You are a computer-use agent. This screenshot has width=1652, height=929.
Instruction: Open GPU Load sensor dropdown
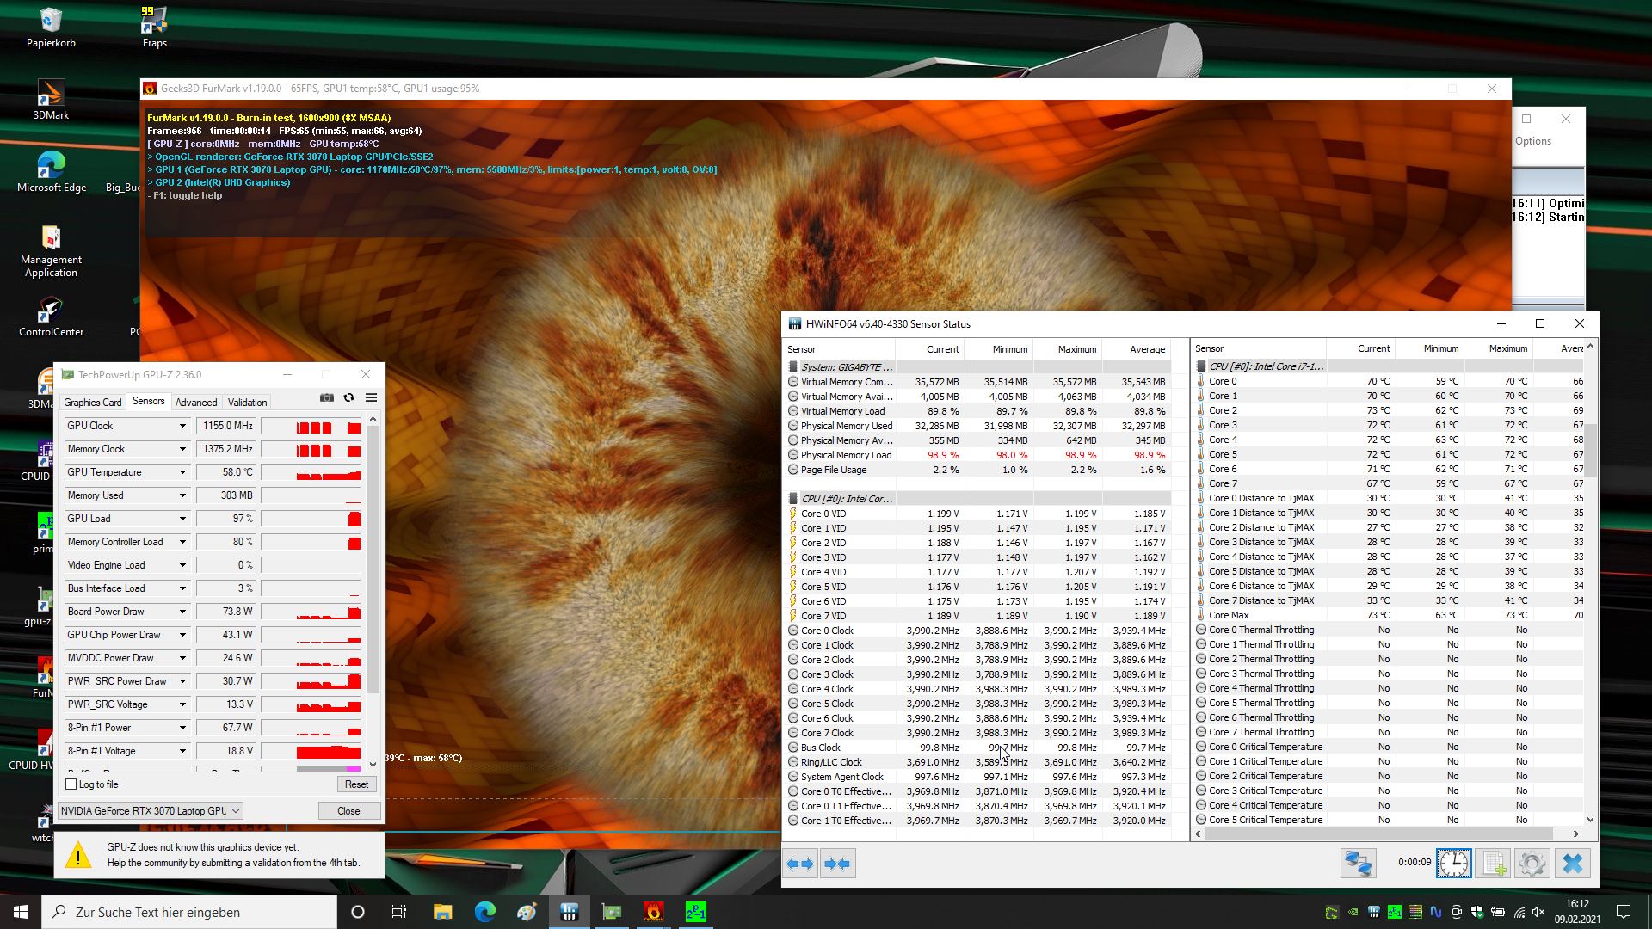pyautogui.click(x=182, y=519)
